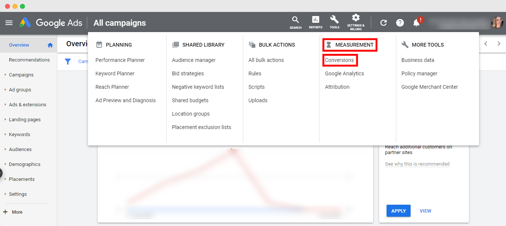Open the hamburger main menu
Image resolution: width=506 pixels, height=226 pixels.
(9, 23)
